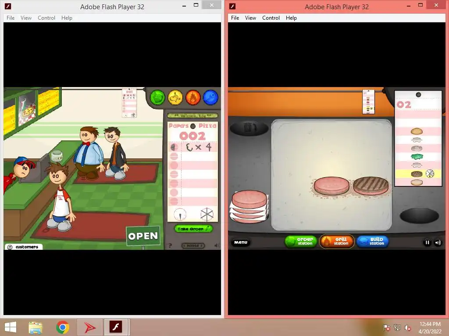Open Help menu in left Flash Player

click(x=67, y=17)
